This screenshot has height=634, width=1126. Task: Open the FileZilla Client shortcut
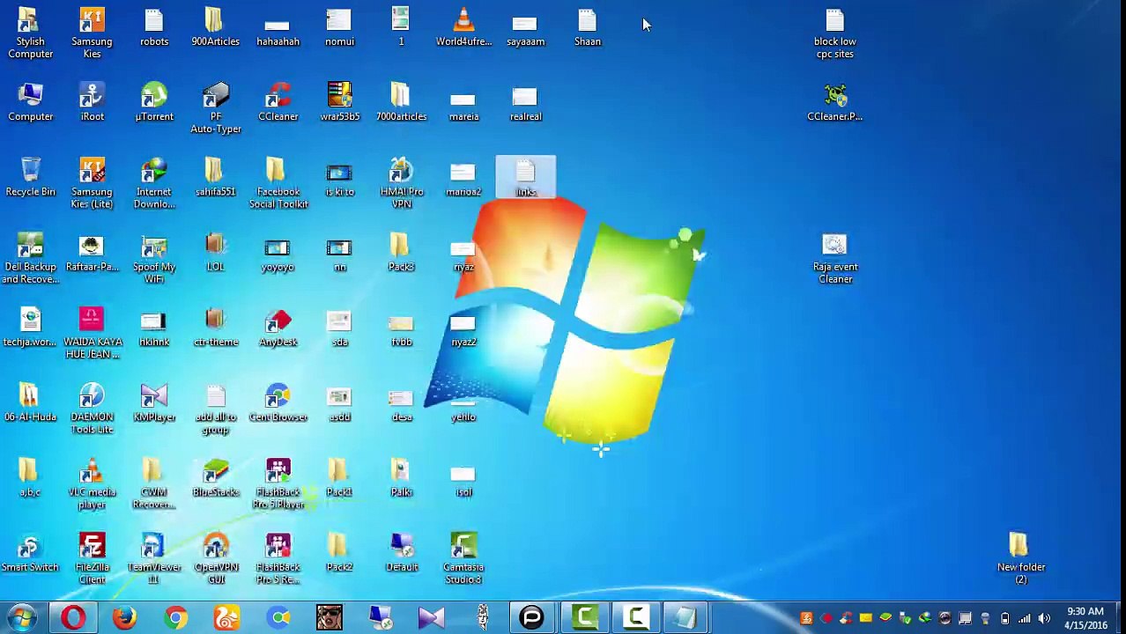click(92, 558)
